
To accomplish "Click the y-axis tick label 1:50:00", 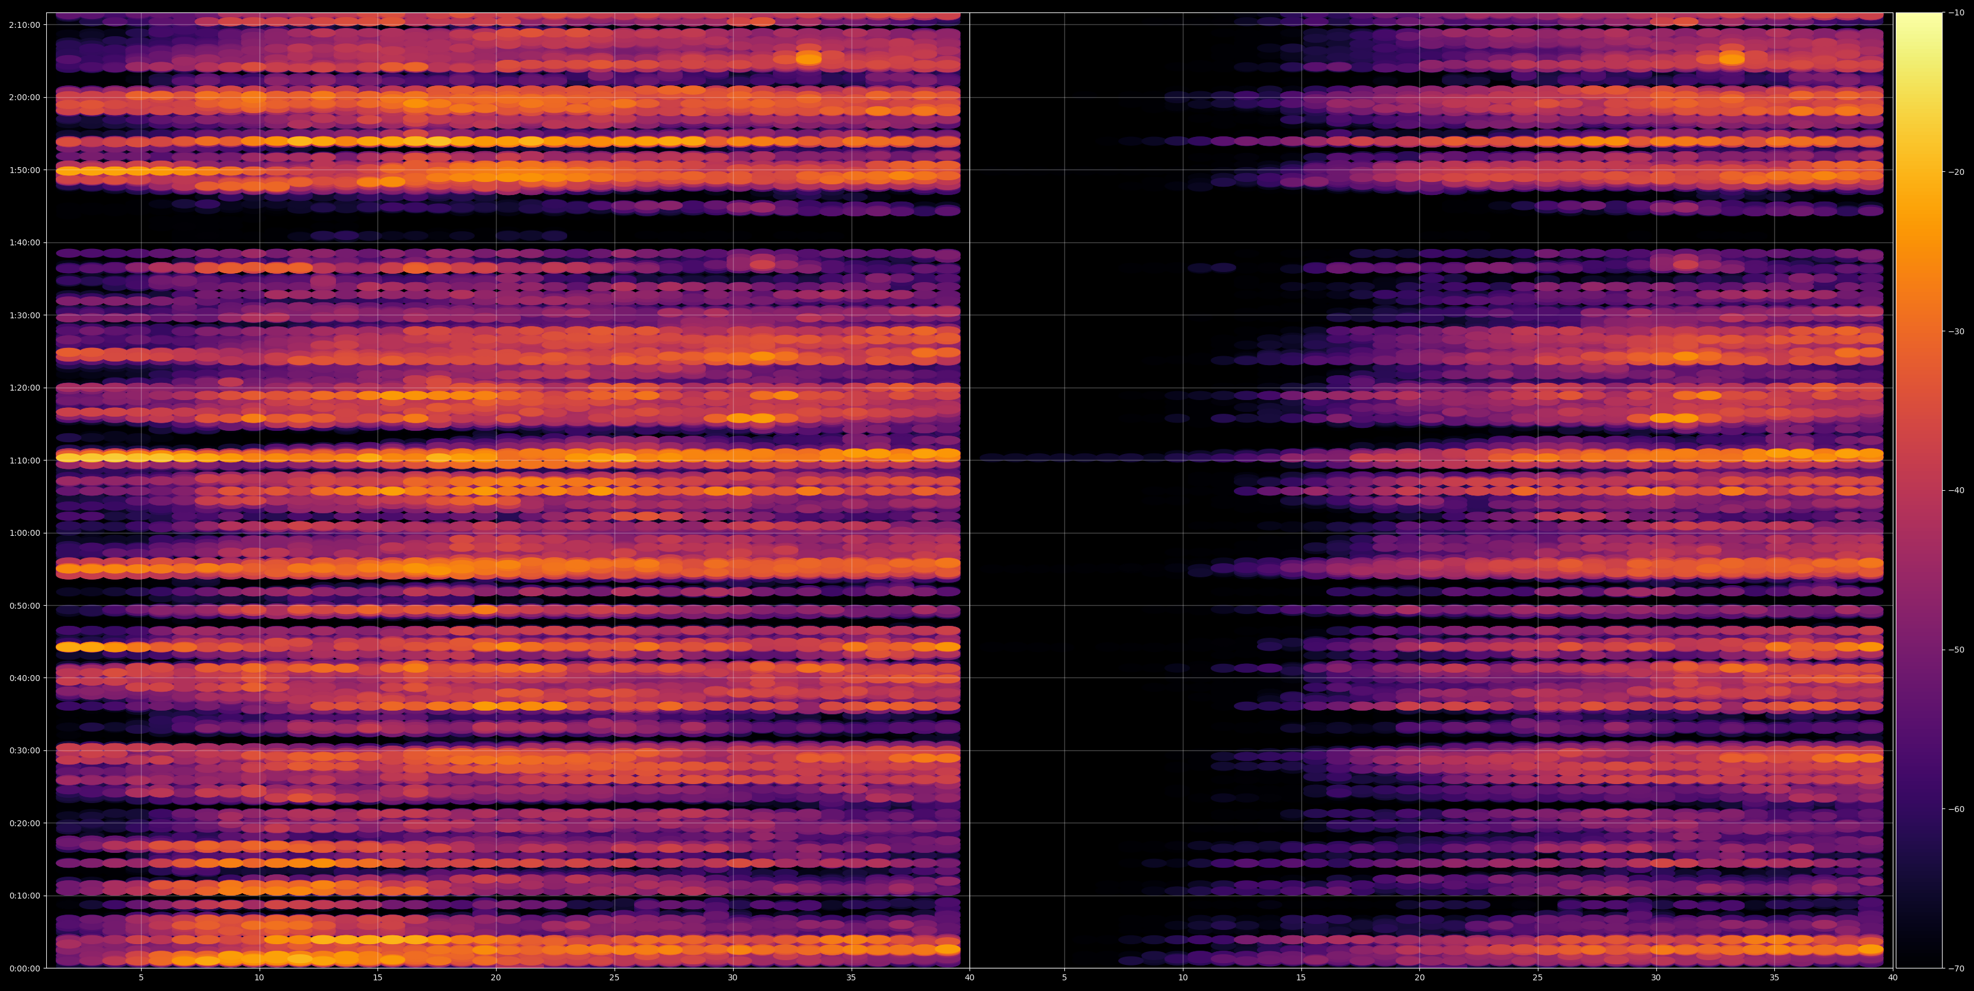I will pos(24,170).
